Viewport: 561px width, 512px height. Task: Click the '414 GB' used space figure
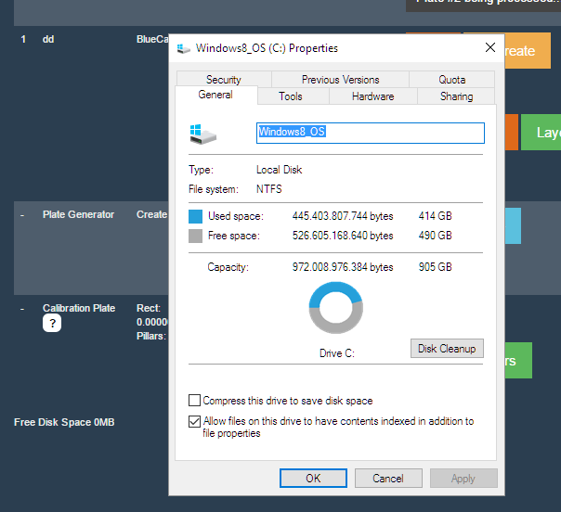tap(435, 216)
